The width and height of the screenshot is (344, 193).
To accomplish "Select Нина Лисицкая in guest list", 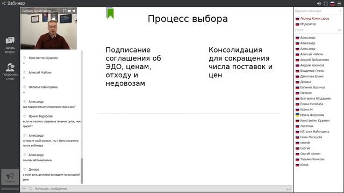I will click(311, 137).
